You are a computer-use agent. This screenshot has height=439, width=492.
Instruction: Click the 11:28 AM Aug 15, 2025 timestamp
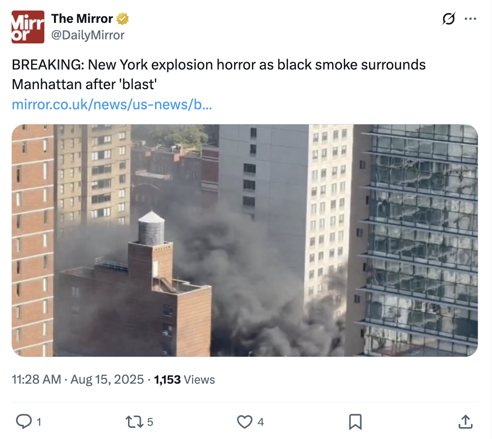pos(78,380)
